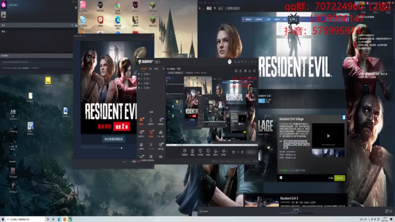Open the clock in the system tray
395x222 pixels.
click(x=385, y=220)
